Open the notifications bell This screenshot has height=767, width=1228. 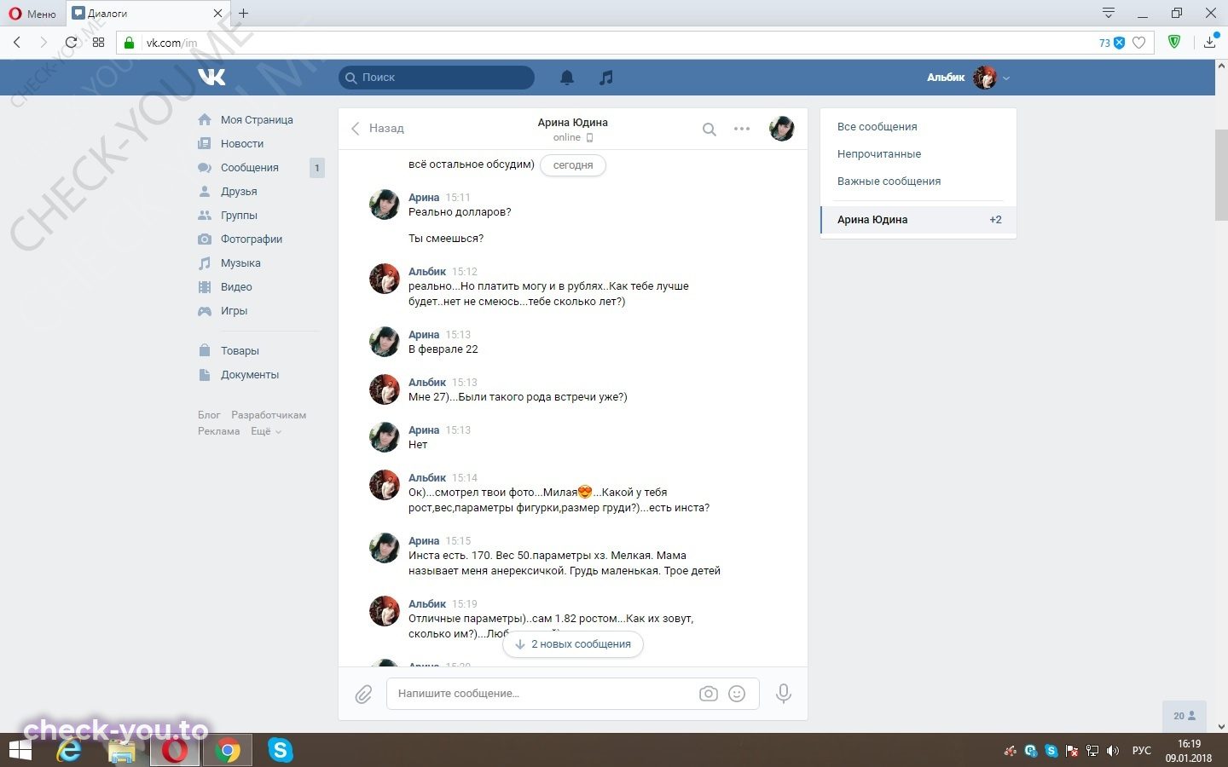pos(567,78)
